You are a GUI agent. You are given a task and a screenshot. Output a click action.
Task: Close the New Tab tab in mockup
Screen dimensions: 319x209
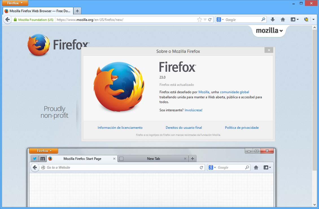click(185, 159)
